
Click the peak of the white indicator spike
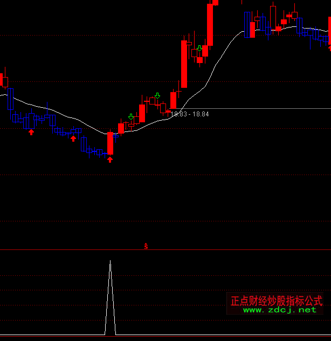tap(111, 261)
